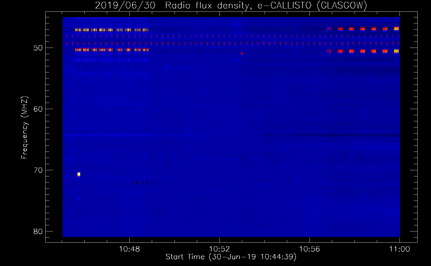Image resolution: width=431 pixels, height=266 pixels.
Task: Click the plot title mentioning e-CALLISTO (GLASGOW)
Action: [x=231, y=5]
